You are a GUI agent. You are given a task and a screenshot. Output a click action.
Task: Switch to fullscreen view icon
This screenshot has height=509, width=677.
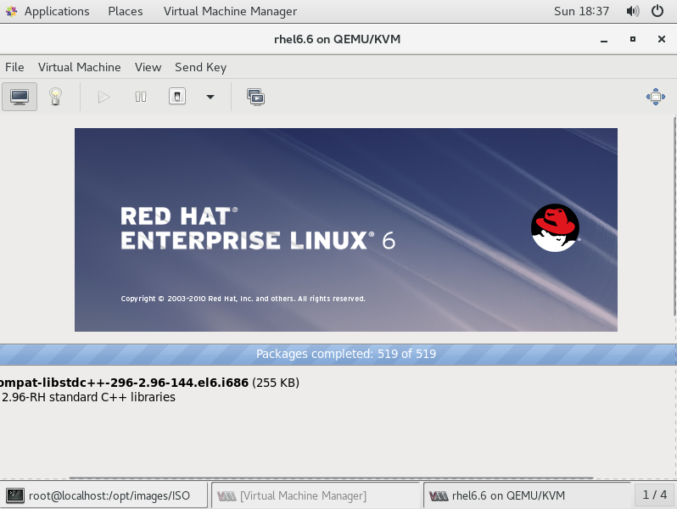656,97
